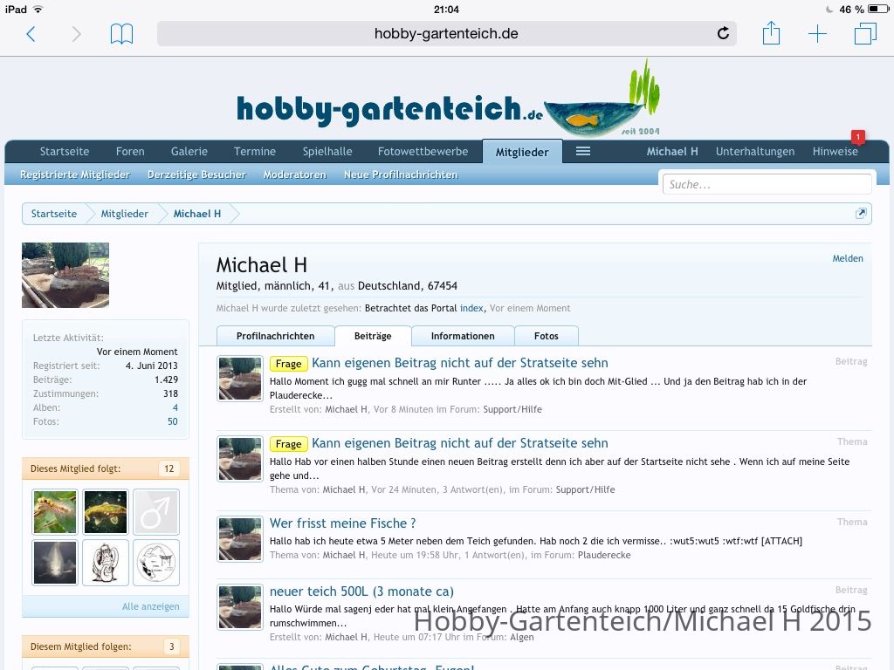Open the hamburger menu in navigation bar
Image resolution: width=894 pixels, height=670 pixels.
pos(582,151)
